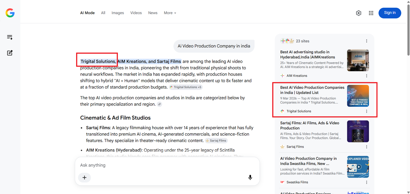This screenshot has height=194, width=410.
Task: Click bold 'Sartaj Films' in the bullet list
Action: pos(98,128)
